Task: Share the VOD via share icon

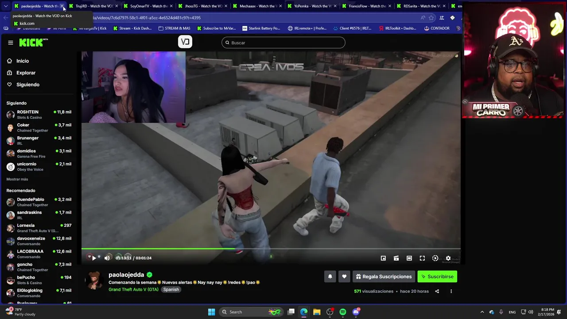Action: click(437, 291)
